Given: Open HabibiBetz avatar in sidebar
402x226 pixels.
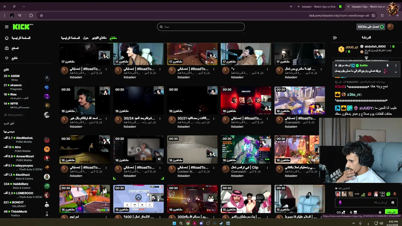Looking at the screenshot, I should pos(47,186).
